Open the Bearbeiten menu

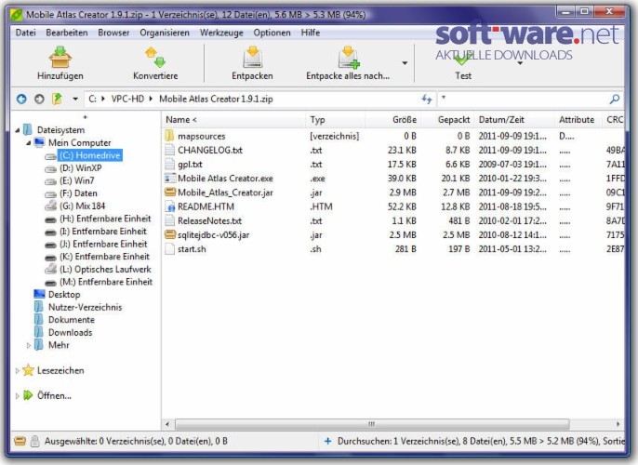tap(67, 33)
